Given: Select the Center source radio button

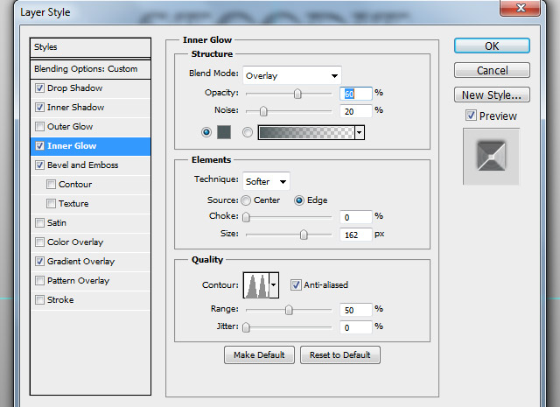Looking at the screenshot, I should click(246, 200).
